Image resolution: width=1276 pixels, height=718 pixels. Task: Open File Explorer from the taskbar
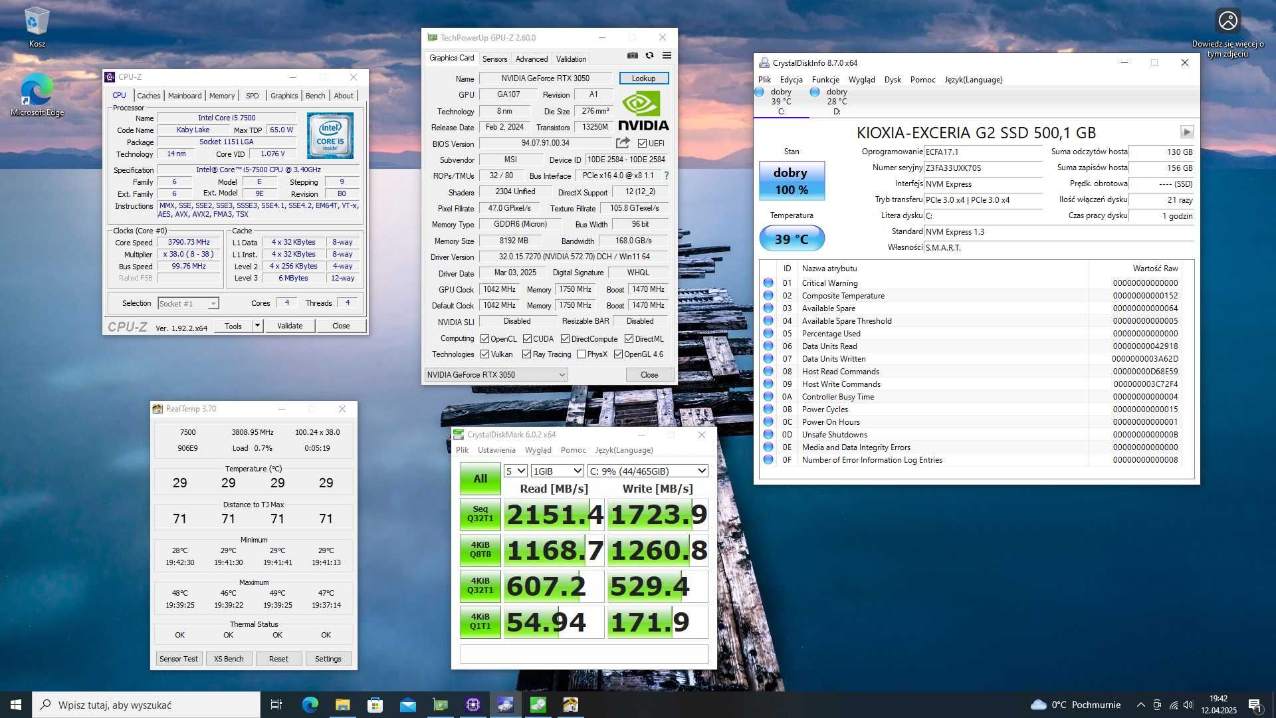click(x=342, y=705)
